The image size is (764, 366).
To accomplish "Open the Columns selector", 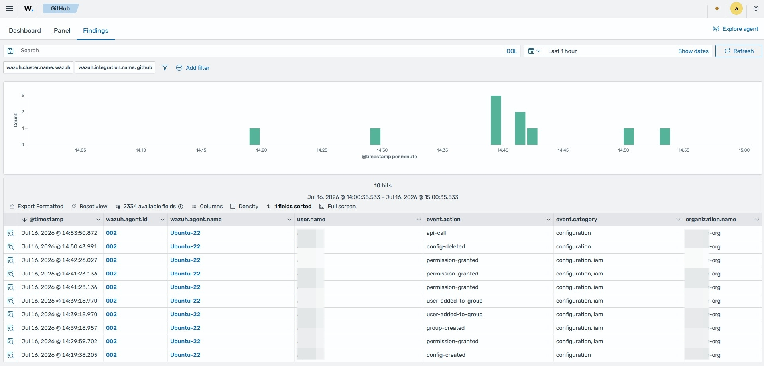I will (207, 206).
